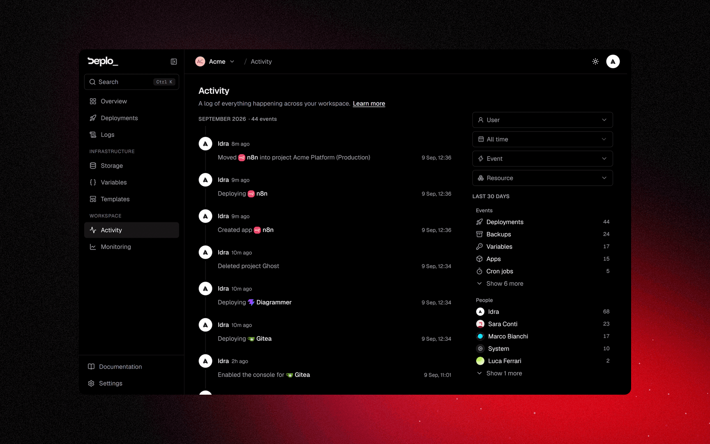Open Storage in the sidebar
710x444 pixels.
pos(131,166)
